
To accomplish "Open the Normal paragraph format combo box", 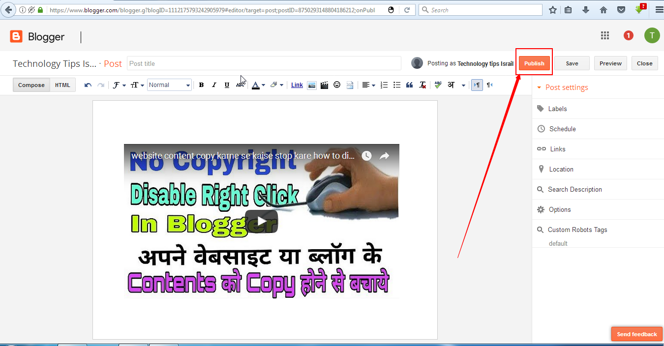I will (x=169, y=85).
